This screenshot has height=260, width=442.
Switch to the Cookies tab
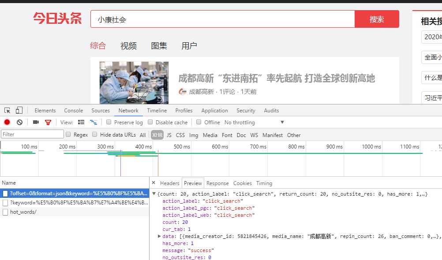point(243,183)
